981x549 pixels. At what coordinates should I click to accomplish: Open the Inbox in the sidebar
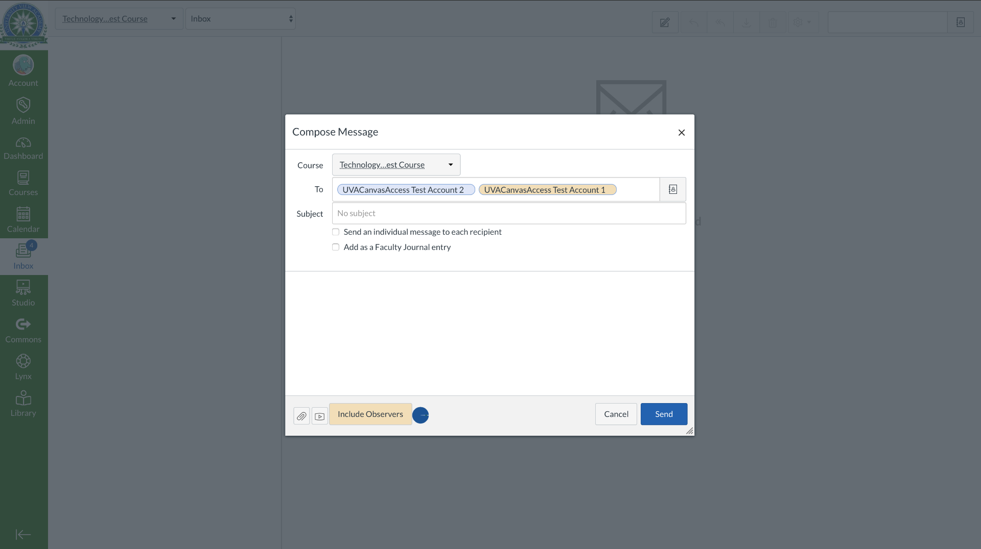tap(24, 257)
